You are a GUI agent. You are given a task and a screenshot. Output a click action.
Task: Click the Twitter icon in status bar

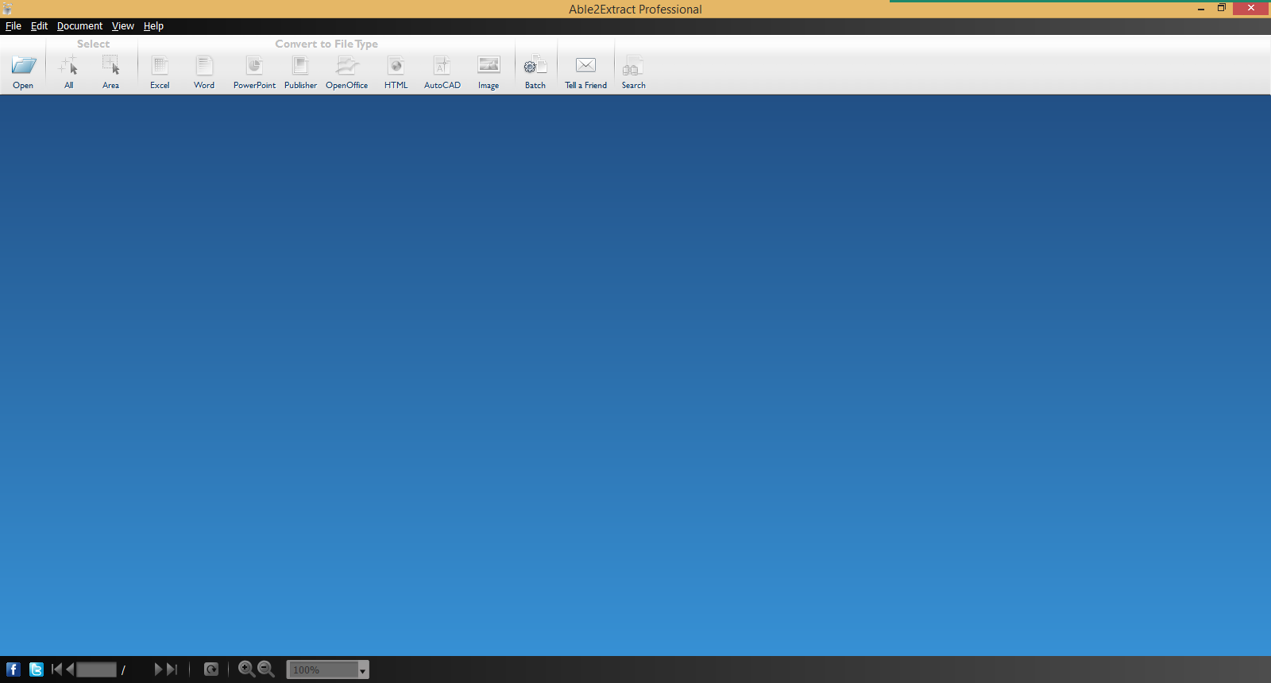point(37,669)
